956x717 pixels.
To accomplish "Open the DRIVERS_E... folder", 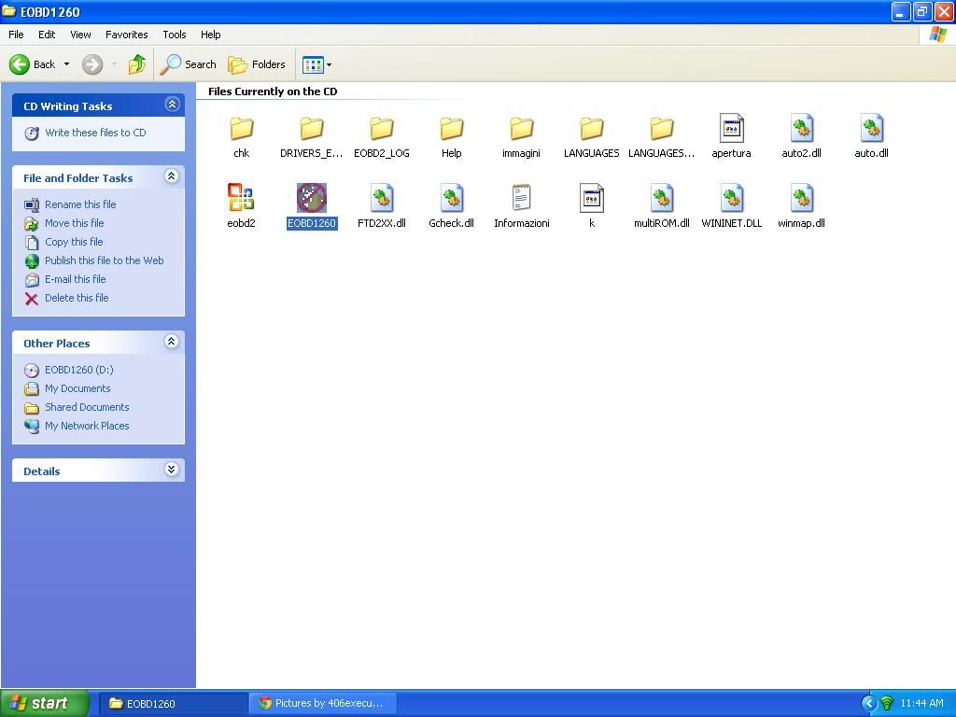I will click(x=312, y=129).
